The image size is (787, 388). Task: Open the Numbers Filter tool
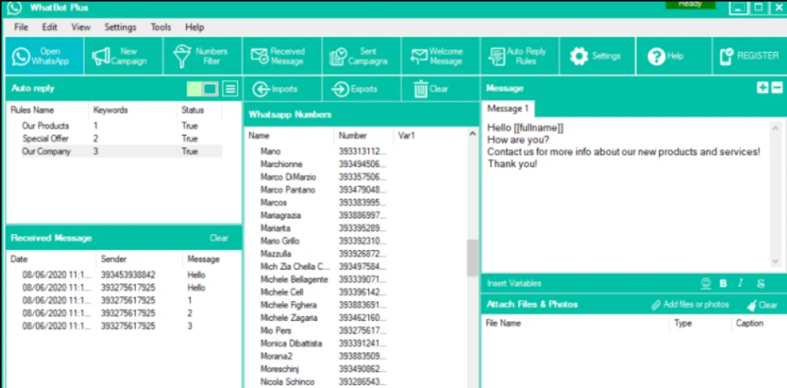click(x=203, y=56)
